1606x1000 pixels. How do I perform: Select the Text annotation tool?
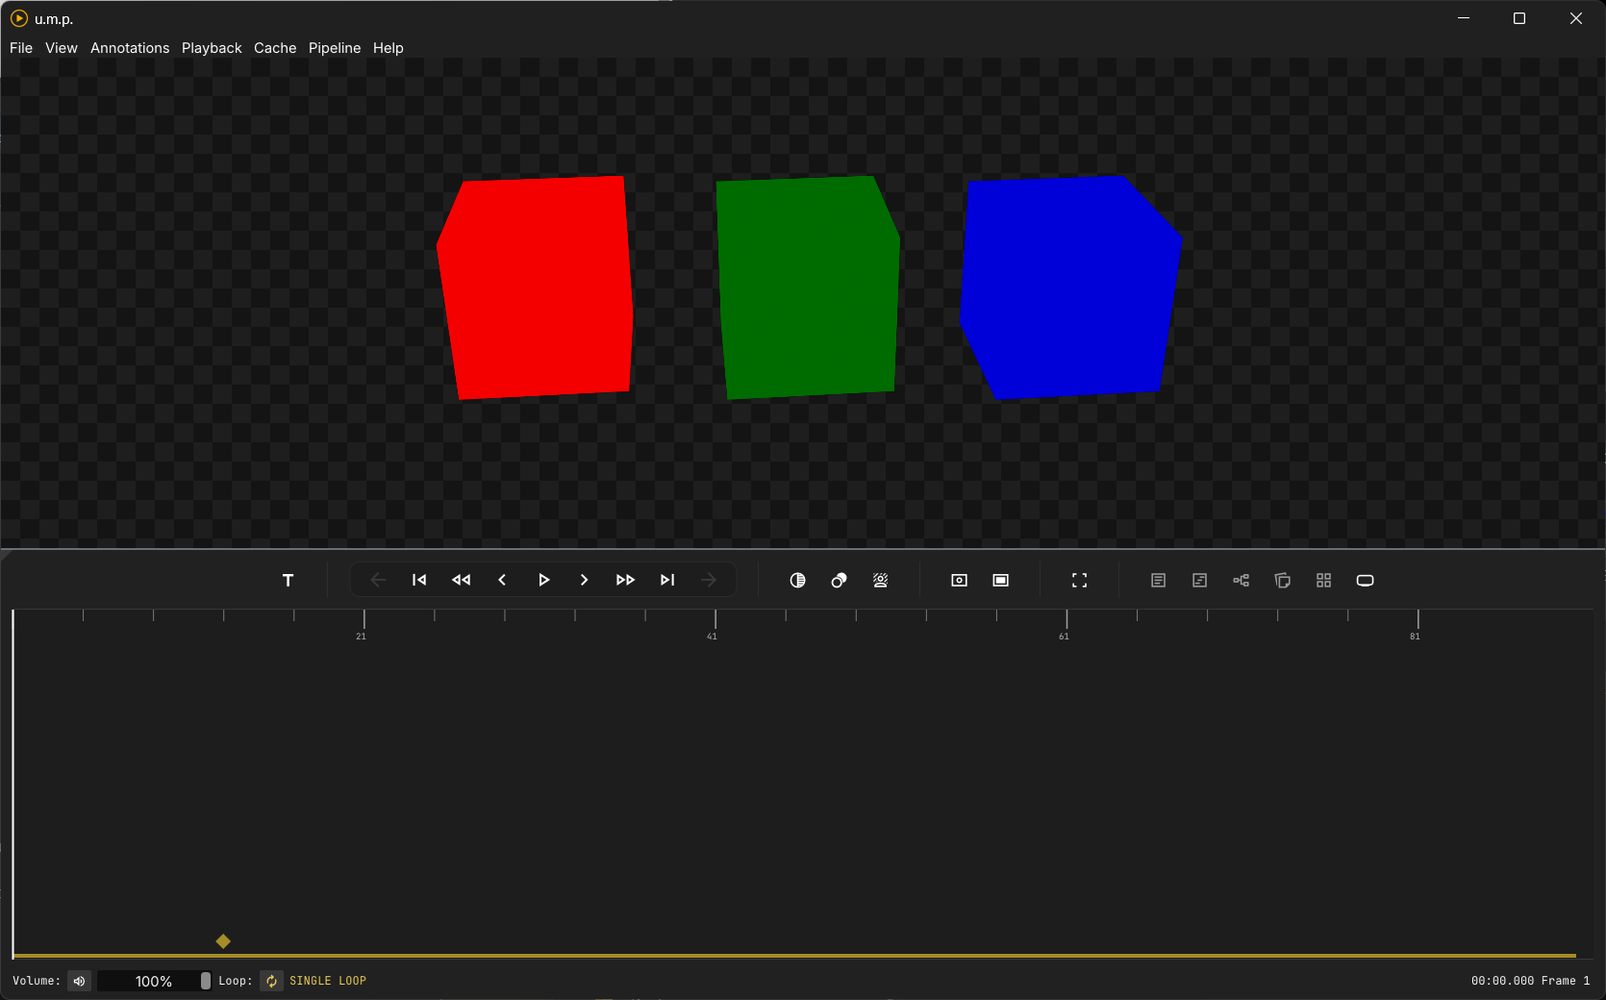click(288, 580)
